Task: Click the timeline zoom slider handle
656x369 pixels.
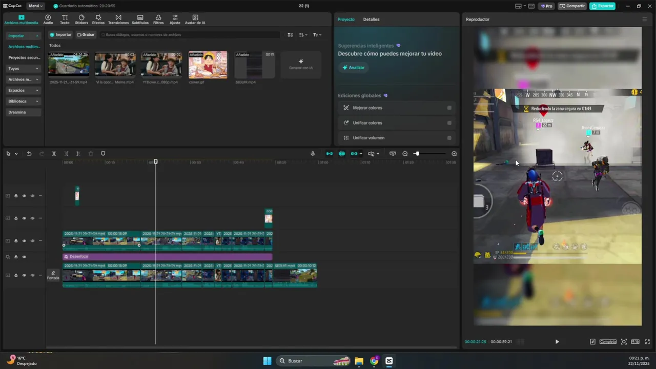Action: tap(417, 154)
